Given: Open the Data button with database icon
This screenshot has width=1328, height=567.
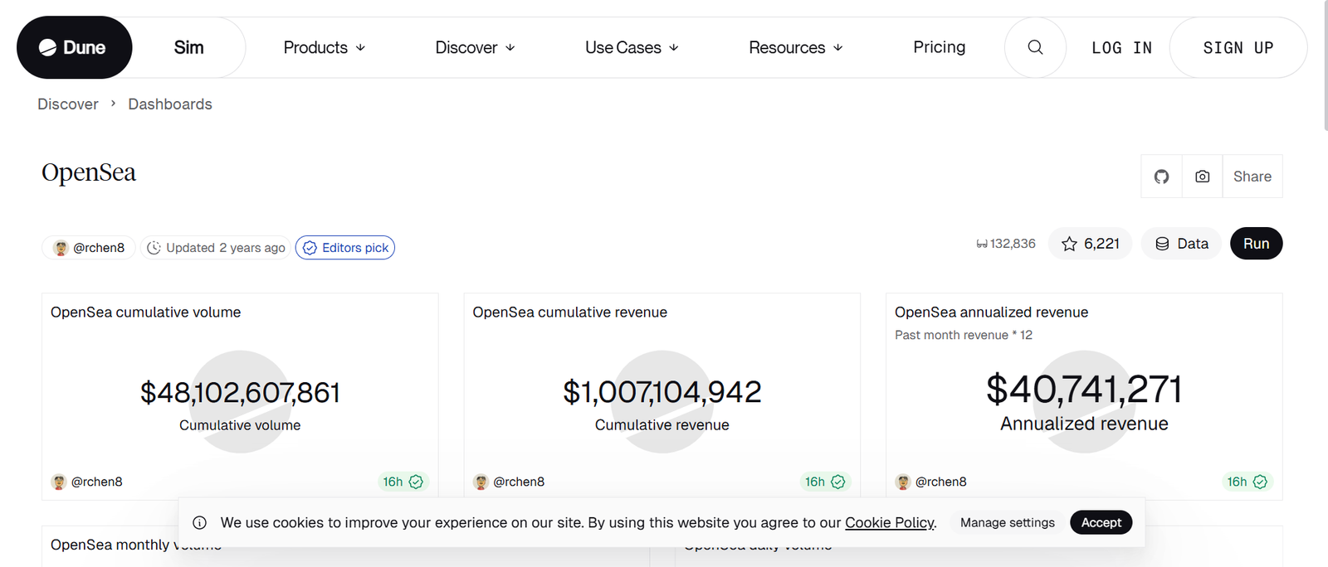Looking at the screenshot, I should tap(1181, 244).
